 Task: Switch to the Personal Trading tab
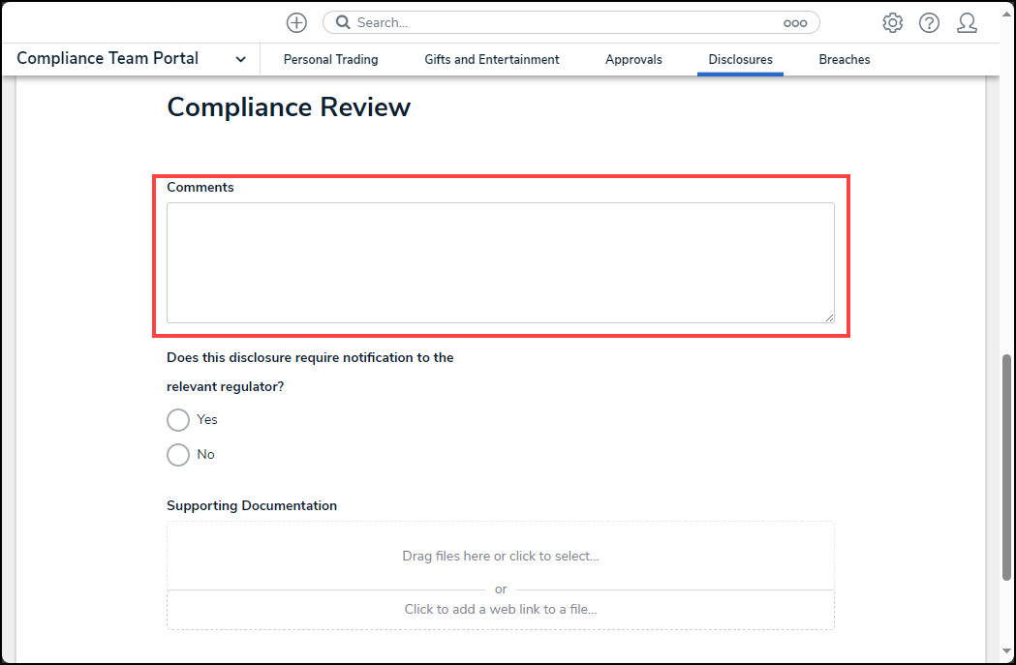click(330, 60)
